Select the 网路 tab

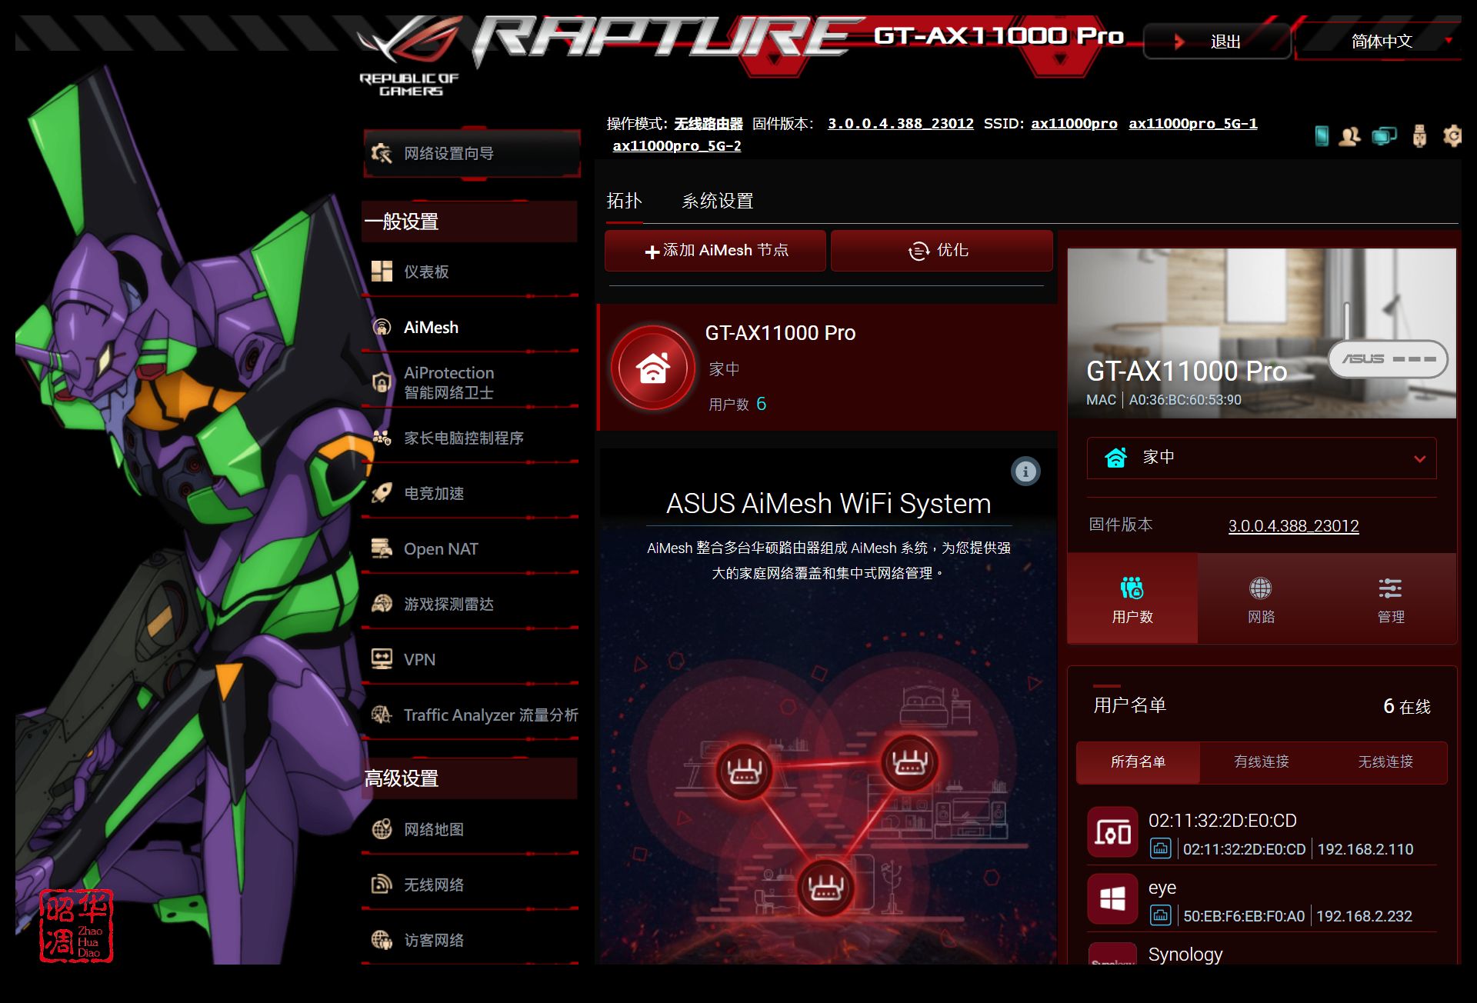[1262, 598]
